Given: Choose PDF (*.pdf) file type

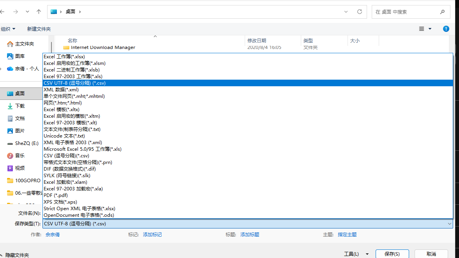Looking at the screenshot, I should 248,195.
